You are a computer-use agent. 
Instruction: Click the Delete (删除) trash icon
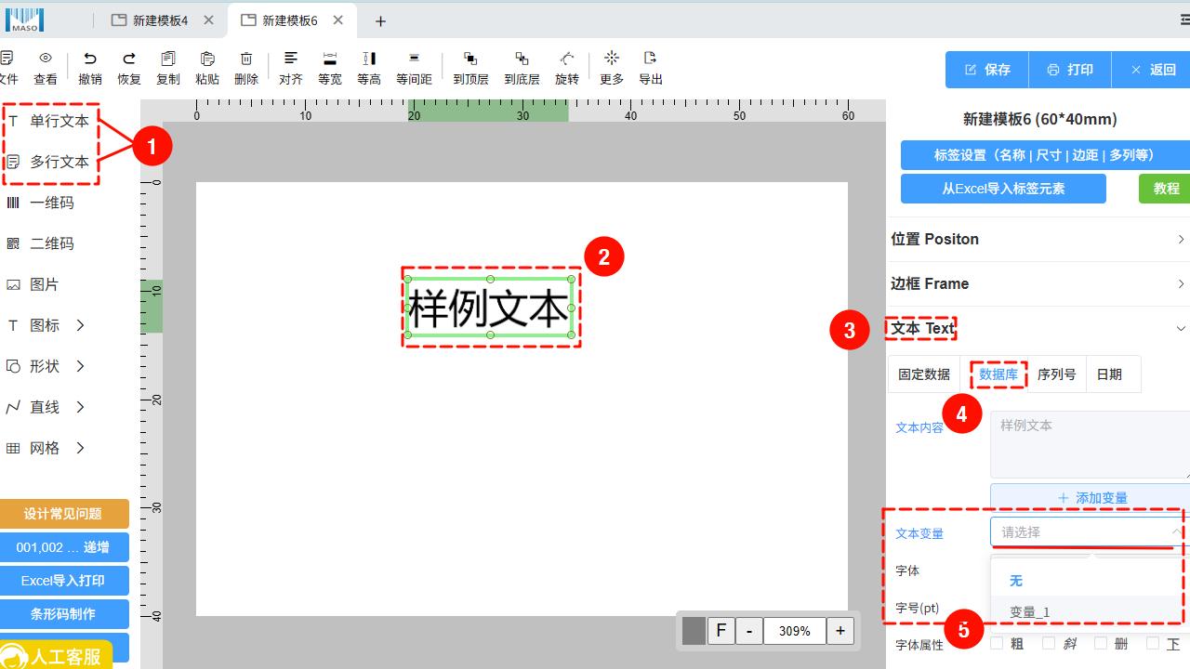pyautogui.click(x=246, y=59)
